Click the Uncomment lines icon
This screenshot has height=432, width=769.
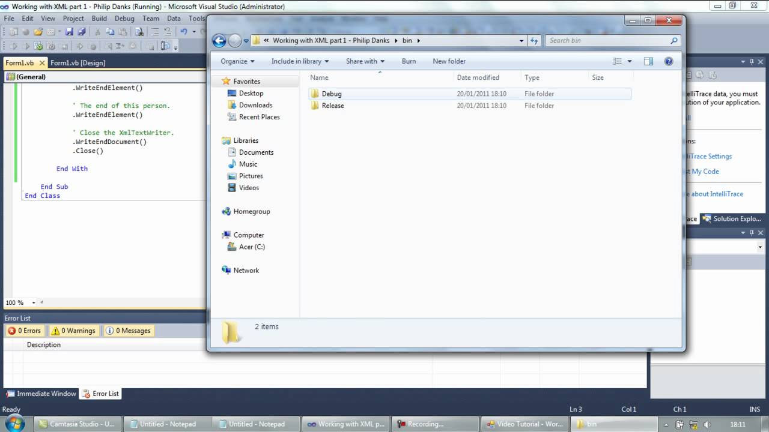click(x=168, y=31)
